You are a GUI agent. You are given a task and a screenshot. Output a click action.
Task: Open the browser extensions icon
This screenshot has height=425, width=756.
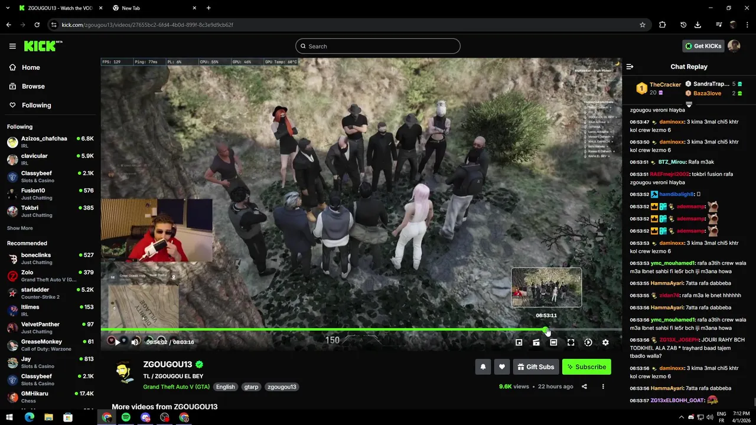662,25
